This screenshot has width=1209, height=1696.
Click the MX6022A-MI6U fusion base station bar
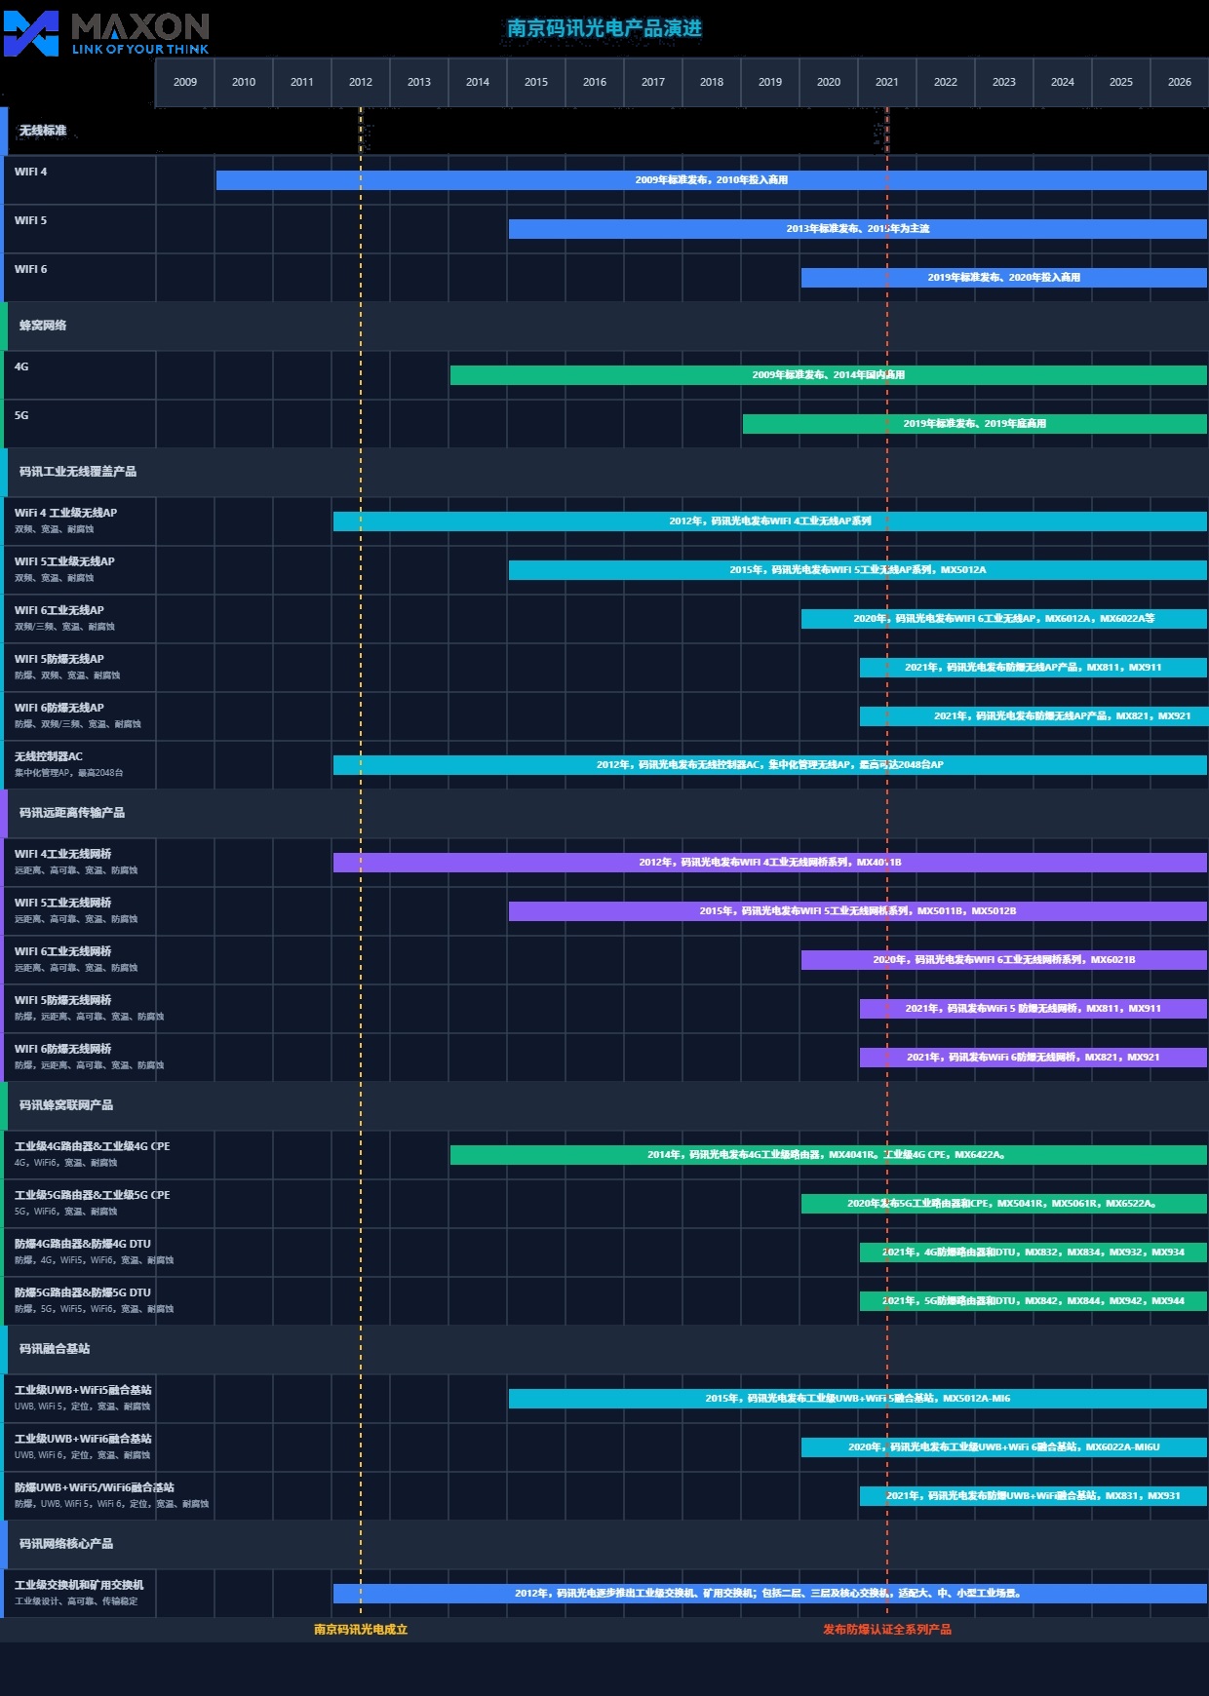coord(1003,1447)
